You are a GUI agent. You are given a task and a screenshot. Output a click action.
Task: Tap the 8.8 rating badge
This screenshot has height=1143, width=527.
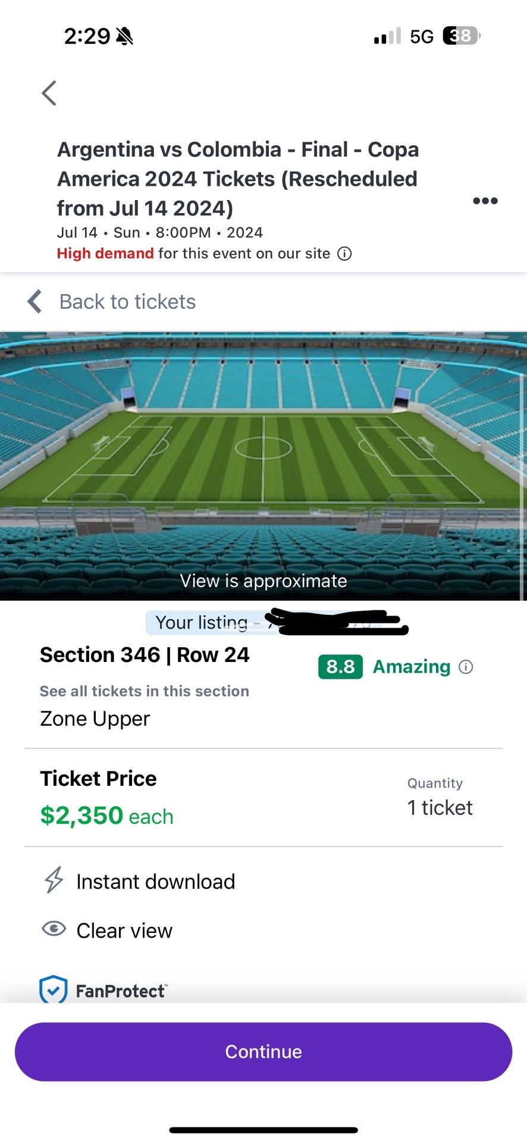point(340,667)
